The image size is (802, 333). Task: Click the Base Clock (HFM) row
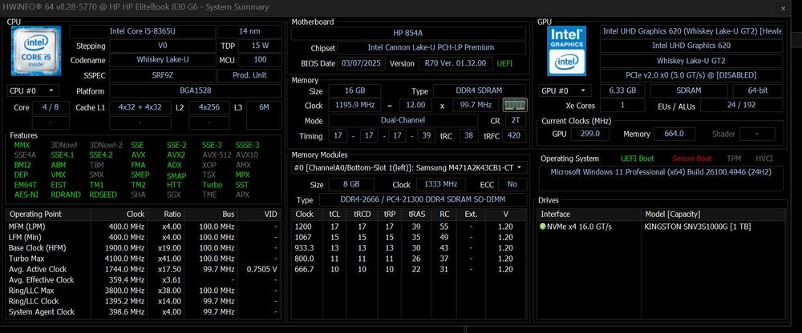[x=144, y=247]
